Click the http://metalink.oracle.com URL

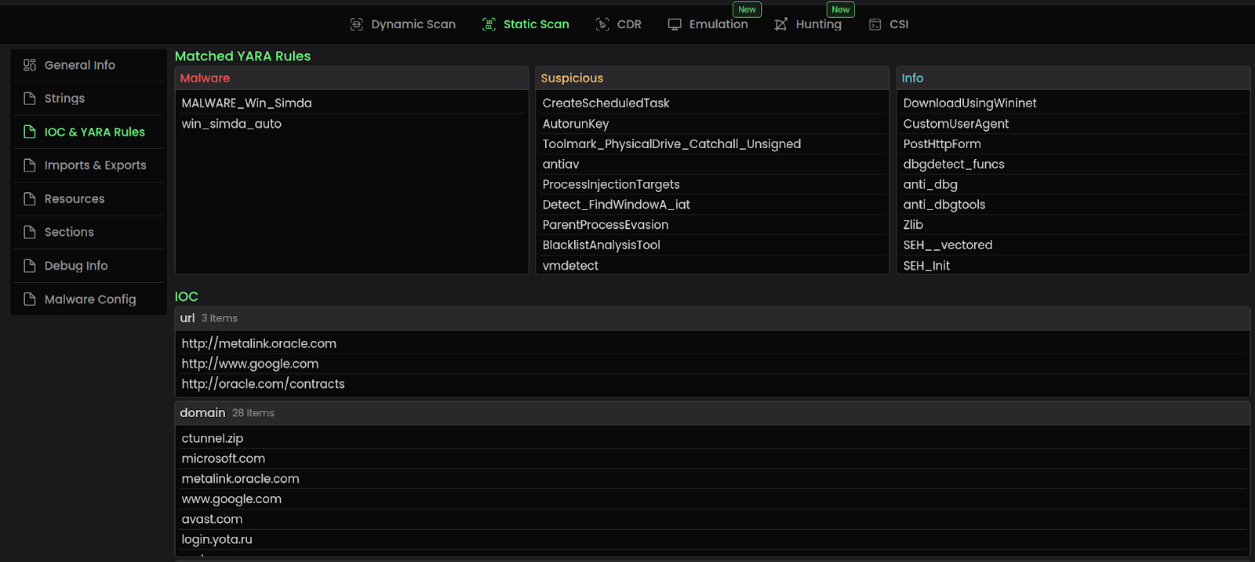coord(259,343)
